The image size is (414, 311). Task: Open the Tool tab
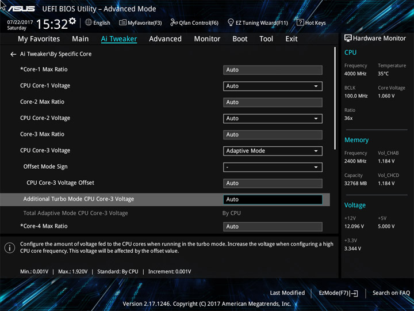click(x=266, y=39)
